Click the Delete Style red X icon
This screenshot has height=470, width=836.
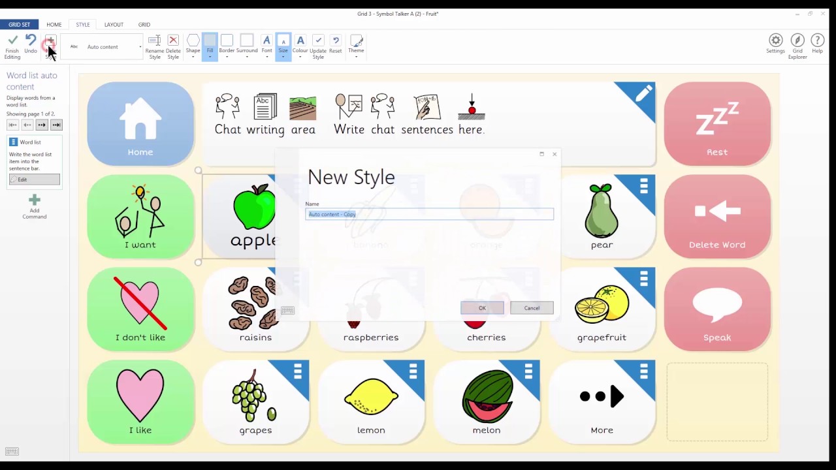tap(173, 40)
